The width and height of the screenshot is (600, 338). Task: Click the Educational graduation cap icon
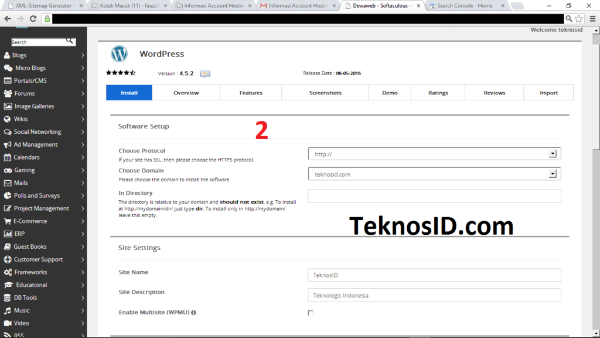(8, 285)
